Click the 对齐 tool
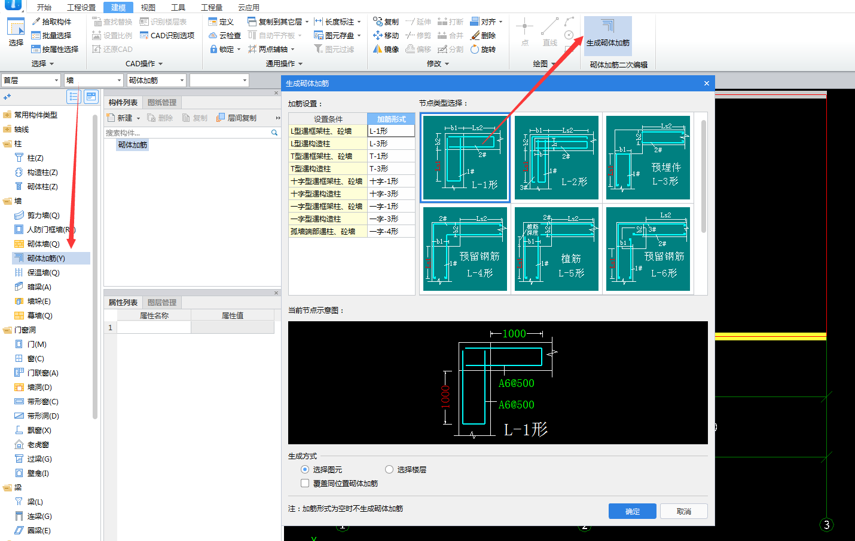The width and height of the screenshot is (855, 541). (x=486, y=21)
